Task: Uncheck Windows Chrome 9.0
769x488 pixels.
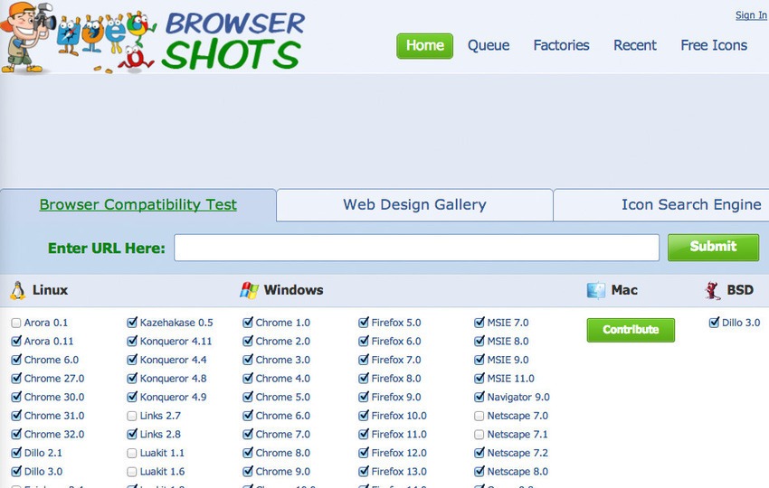Action: coord(248,472)
